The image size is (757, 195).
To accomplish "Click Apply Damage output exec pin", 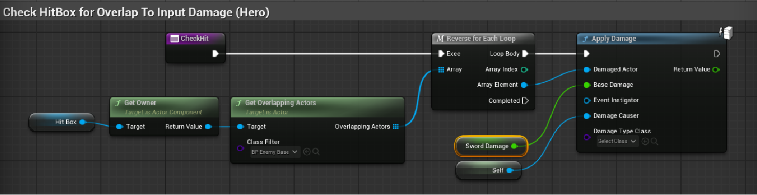I will pos(717,54).
